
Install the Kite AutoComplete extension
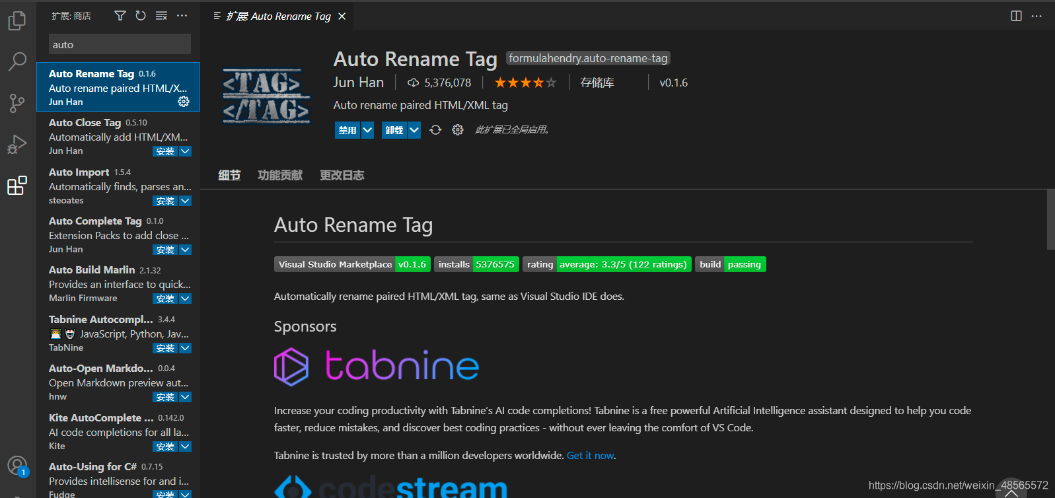click(165, 446)
